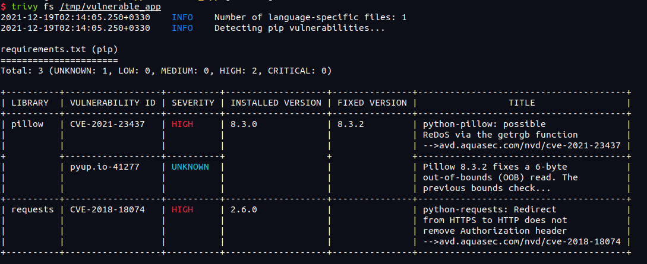Click the TITLE column header
Viewport: 647px width, 264px height.
point(522,103)
